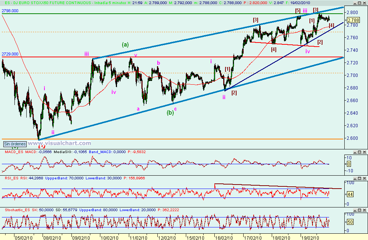368x240 pixels.
Task: Minimize the MACD_ES indicator panel
Action: point(355,152)
